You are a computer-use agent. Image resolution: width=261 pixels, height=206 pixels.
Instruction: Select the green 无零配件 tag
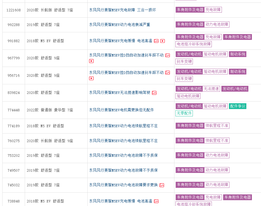pos(184,113)
